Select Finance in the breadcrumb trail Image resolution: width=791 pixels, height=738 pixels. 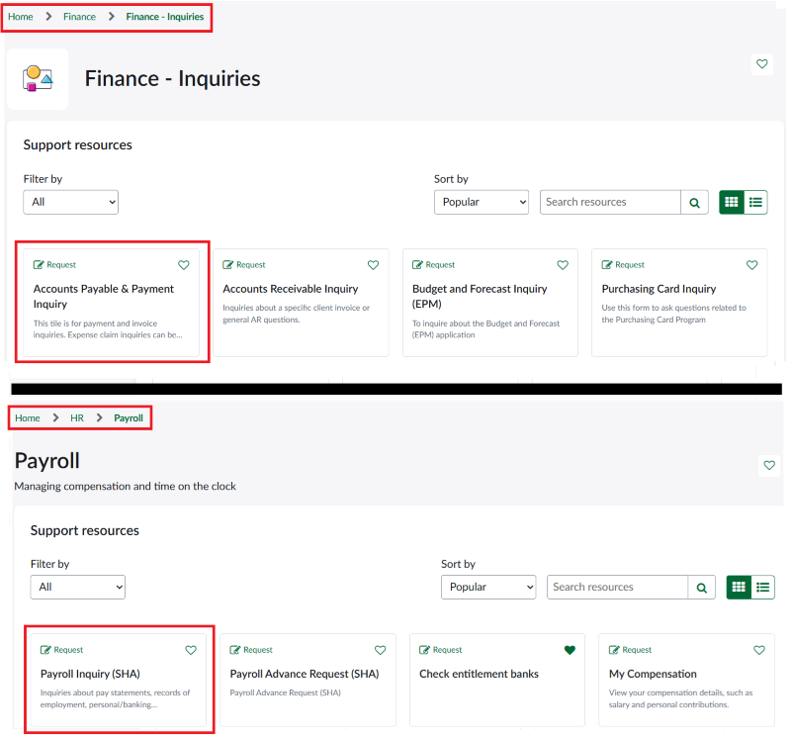click(79, 16)
